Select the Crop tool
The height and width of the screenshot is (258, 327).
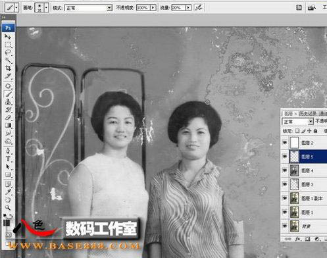8,68
